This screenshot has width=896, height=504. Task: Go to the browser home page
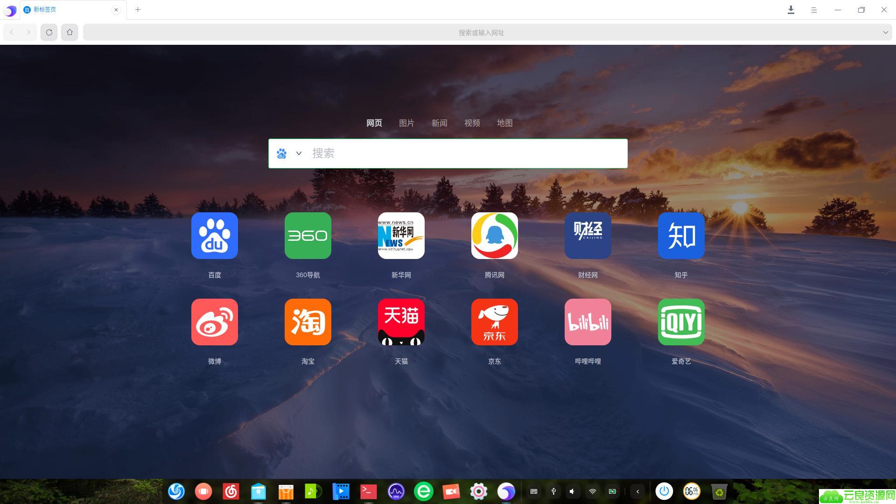(x=70, y=32)
